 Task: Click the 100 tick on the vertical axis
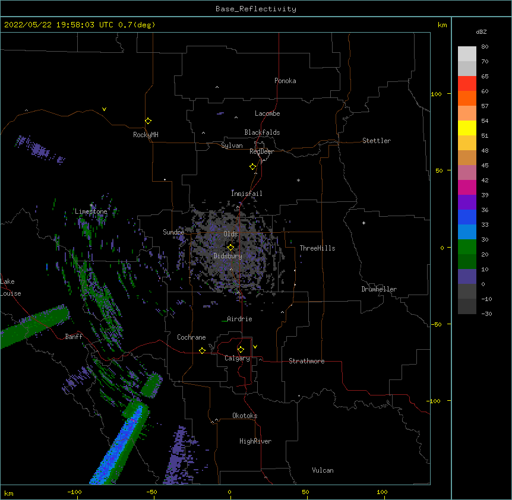pos(436,94)
